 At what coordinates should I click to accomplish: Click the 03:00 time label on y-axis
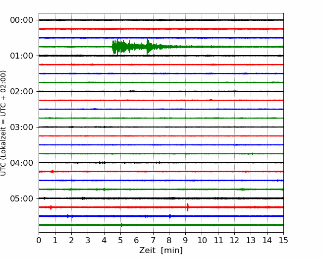click(22, 127)
